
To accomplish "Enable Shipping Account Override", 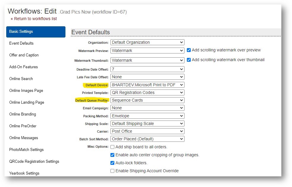I will (x=112, y=171).
